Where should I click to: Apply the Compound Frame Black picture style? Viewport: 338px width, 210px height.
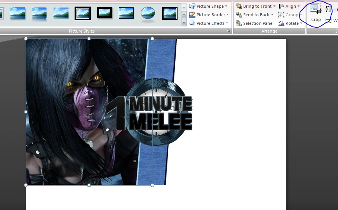170,13
